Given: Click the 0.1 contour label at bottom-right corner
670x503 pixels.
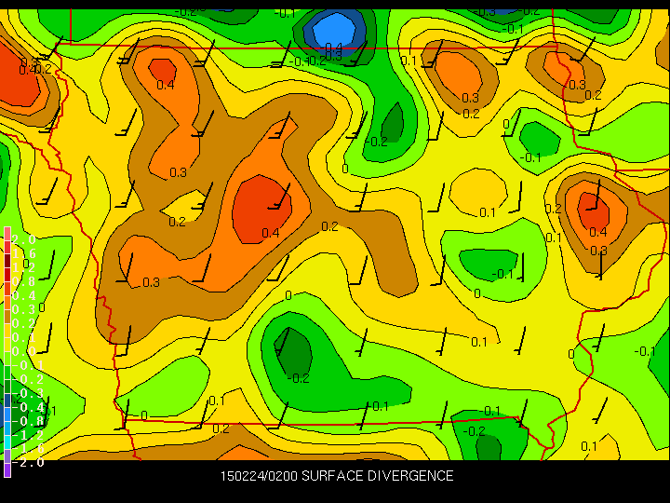Looking at the screenshot, I should click(x=589, y=446).
